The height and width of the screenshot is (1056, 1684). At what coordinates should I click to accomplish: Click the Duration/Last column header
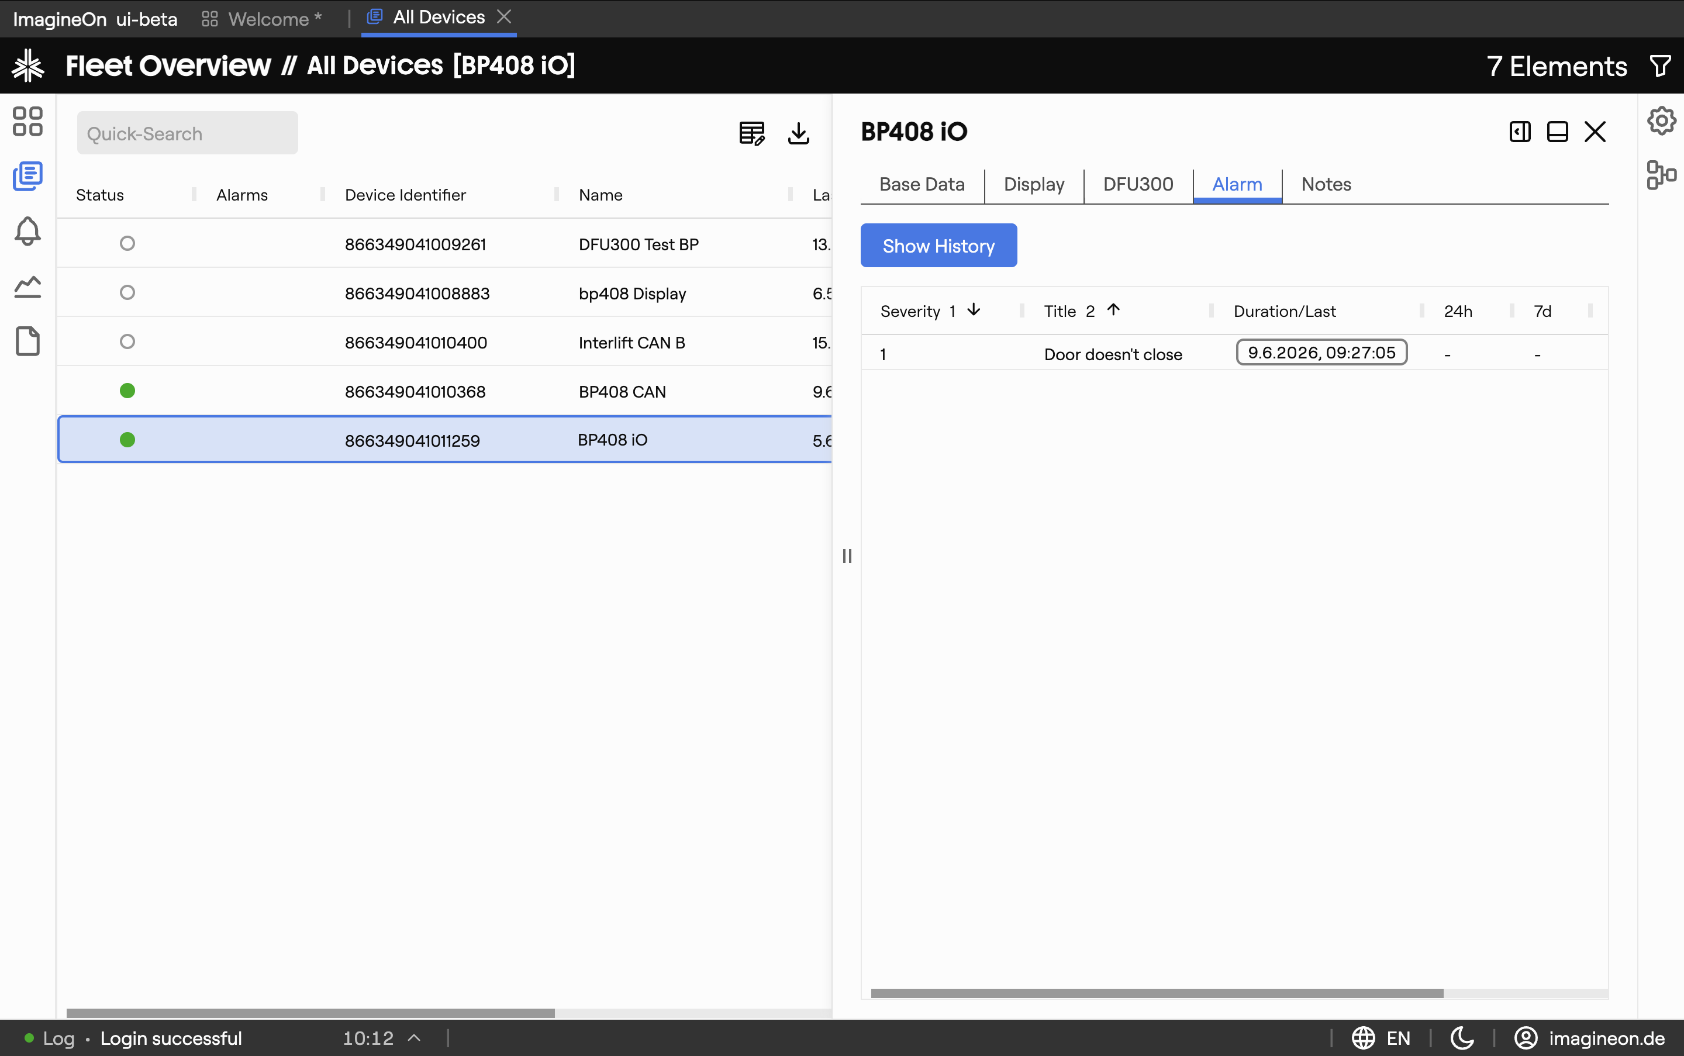coord(1285,312)
